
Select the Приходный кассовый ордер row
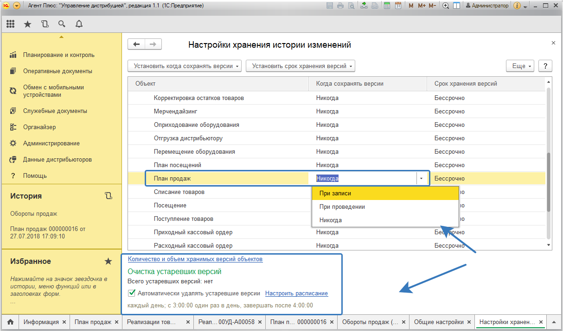click(x=337, y=232)
